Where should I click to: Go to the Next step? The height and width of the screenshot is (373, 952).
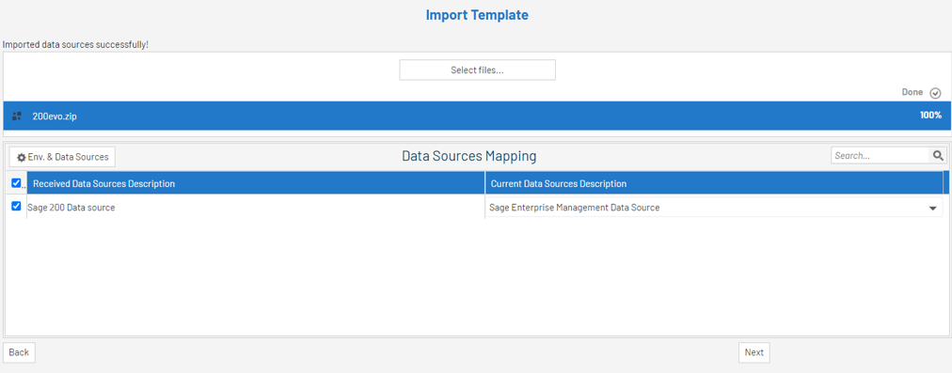click(754, 352)
